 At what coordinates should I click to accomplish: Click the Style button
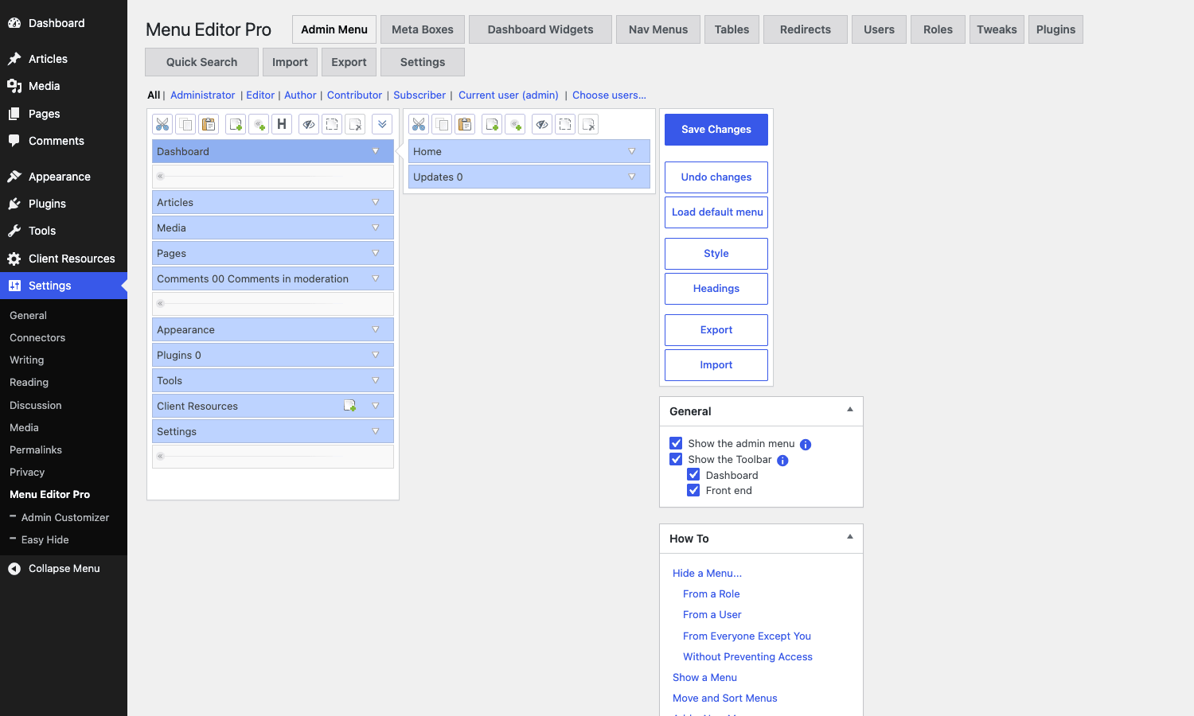click(x=716, y=254)
